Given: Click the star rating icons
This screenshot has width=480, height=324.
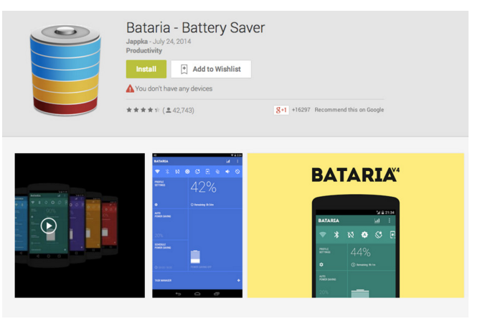Looking at the screenshot, I should tap(143, 110).
